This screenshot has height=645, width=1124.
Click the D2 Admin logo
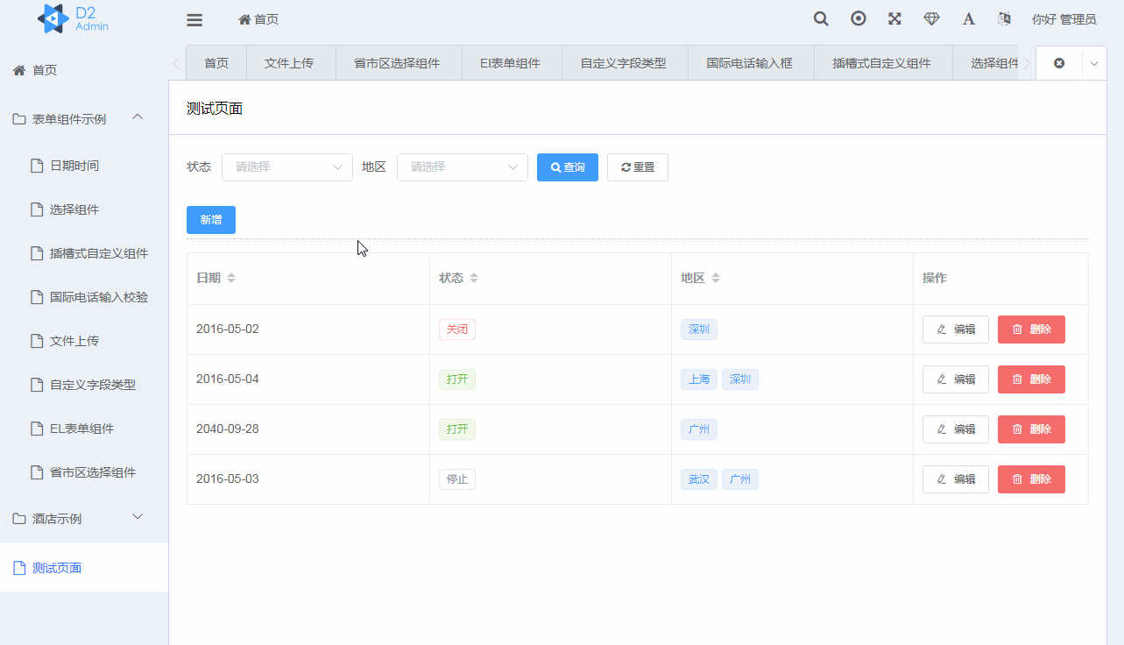[x=74, y=18]
